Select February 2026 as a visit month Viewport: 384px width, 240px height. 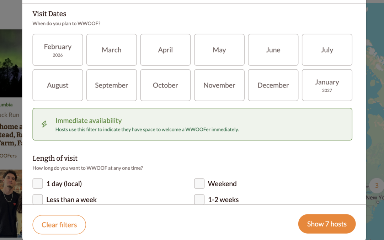point(58,50)
